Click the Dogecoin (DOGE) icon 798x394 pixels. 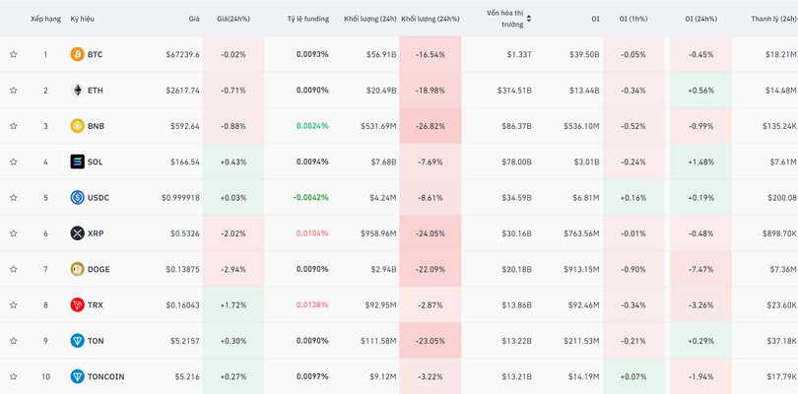(78, 269)
